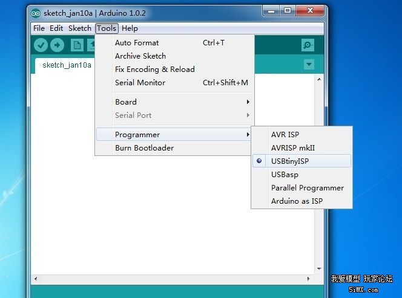The image size is (402, 298).
Task: Close the Tools menu via menu bar
Action: tap(107, 28)
